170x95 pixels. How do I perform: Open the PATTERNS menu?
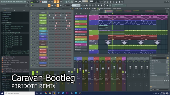[x=10, y=2]
